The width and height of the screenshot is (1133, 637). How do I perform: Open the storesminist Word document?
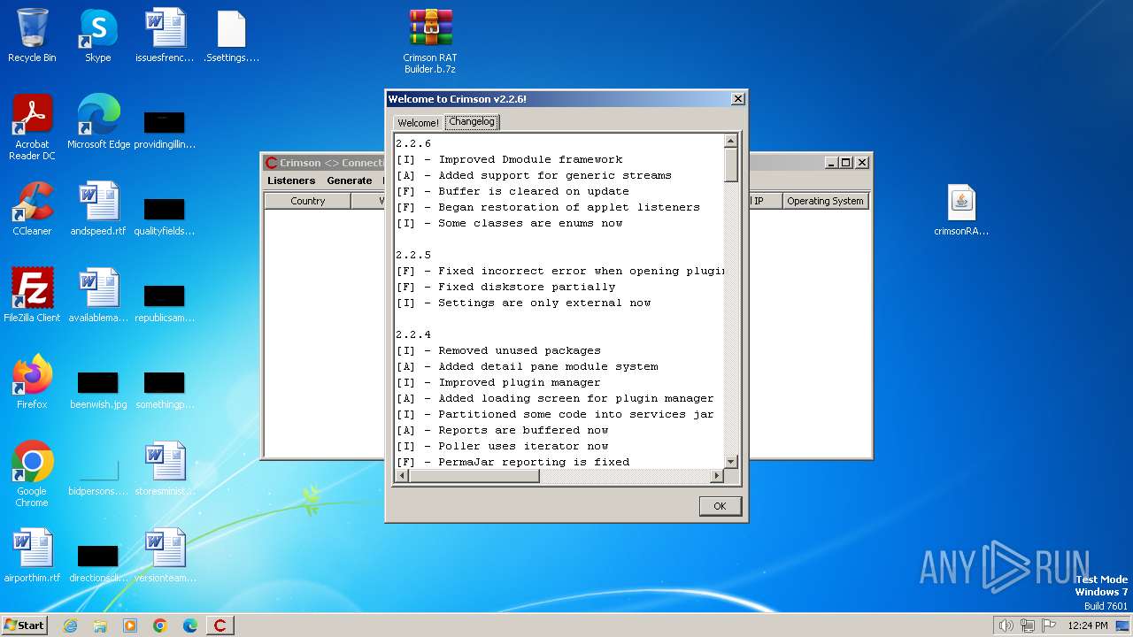click(x=165, y=469)
